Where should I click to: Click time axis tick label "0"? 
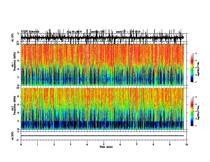click(21, 145)
